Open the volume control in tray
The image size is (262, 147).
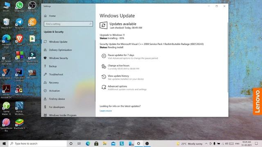click(x=227, y=143)
